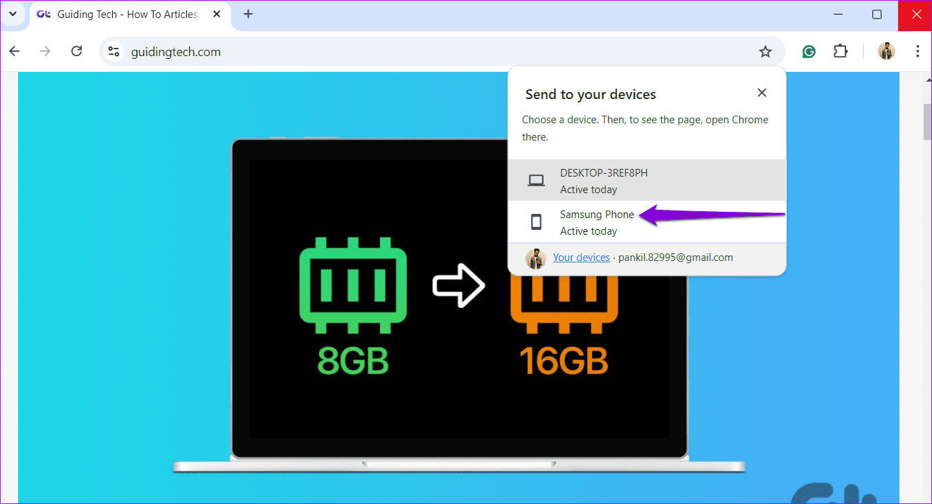Click the account avatar beside Your devices

coord(535,258)
